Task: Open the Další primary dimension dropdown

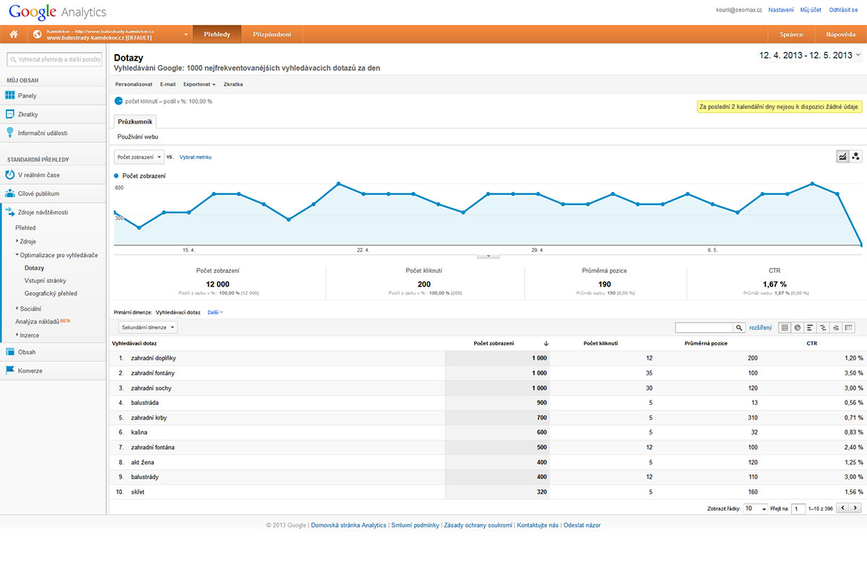Action: click(215, 313)
